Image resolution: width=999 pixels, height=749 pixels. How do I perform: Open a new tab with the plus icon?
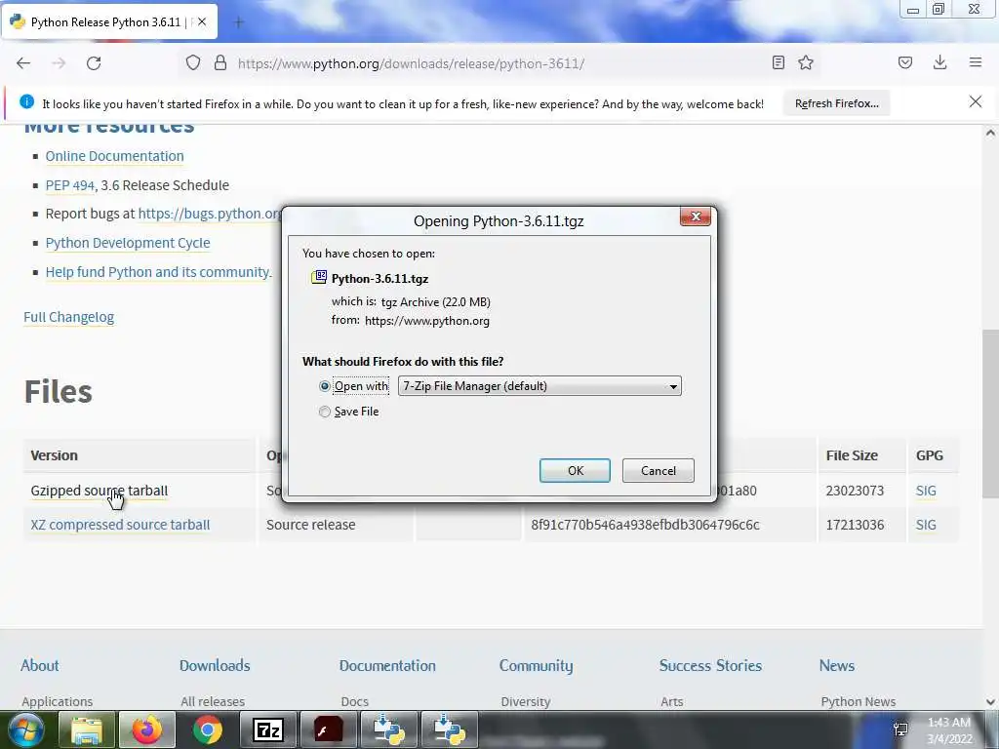239,22
